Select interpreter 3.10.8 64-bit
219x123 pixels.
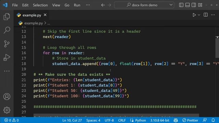tap(160, 120)
